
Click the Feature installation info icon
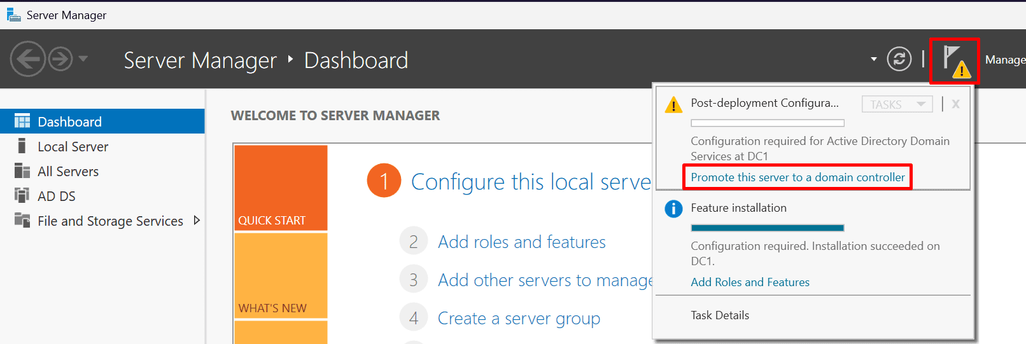673,209
